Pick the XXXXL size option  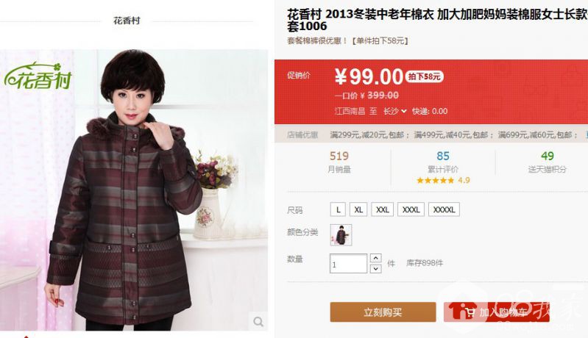click(x=444, y=209)
